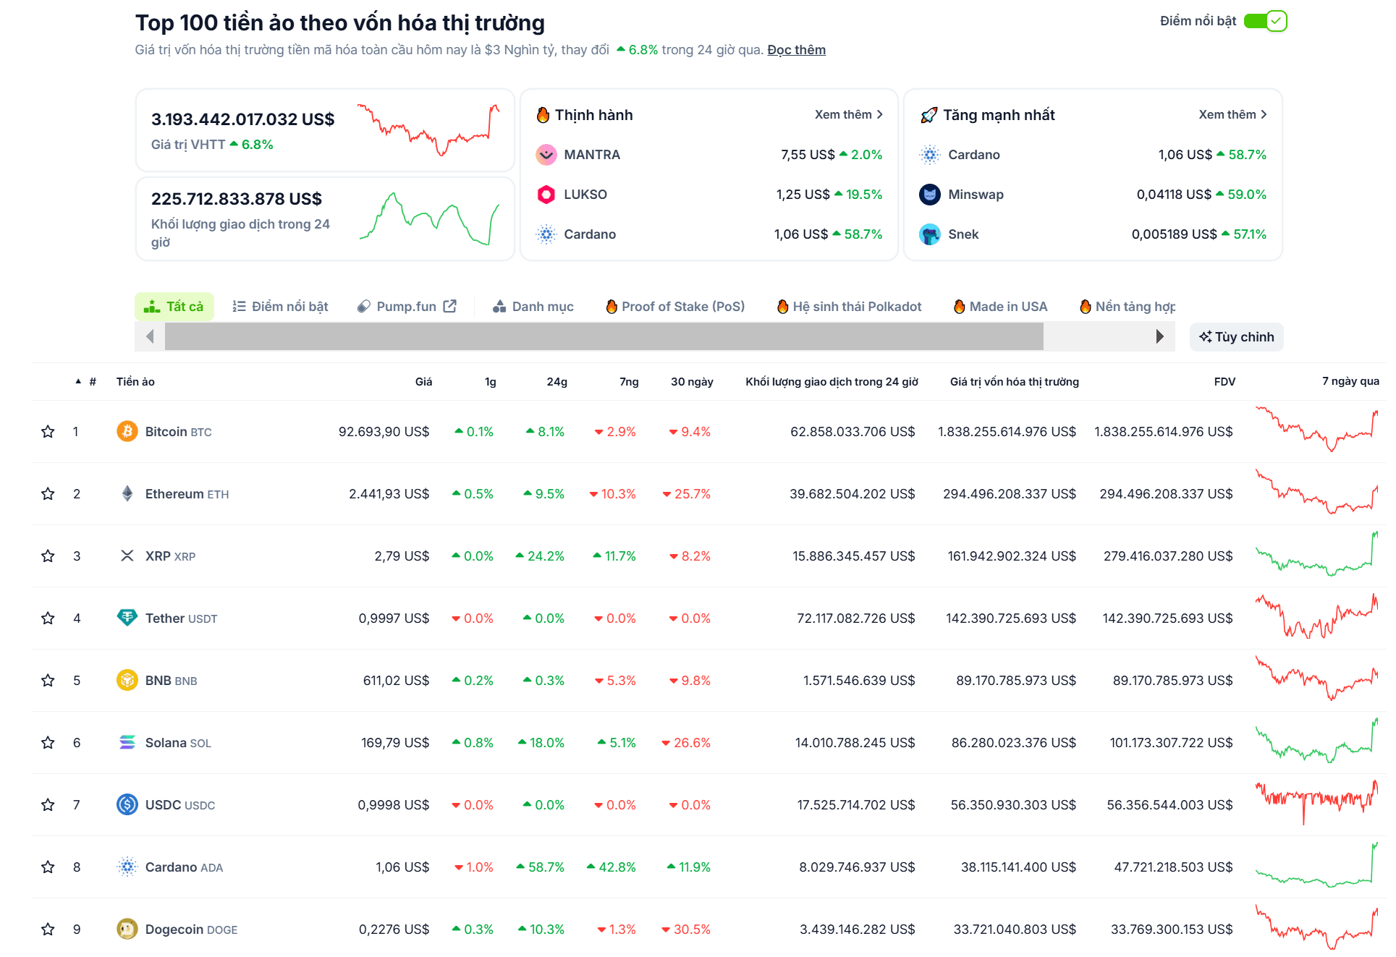This screenshot has height=957, width=1396.
Task: Sort the table by Giá column
Action: 423,382
